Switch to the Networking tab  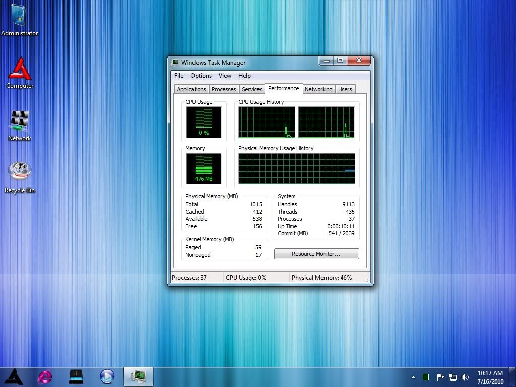318,89
